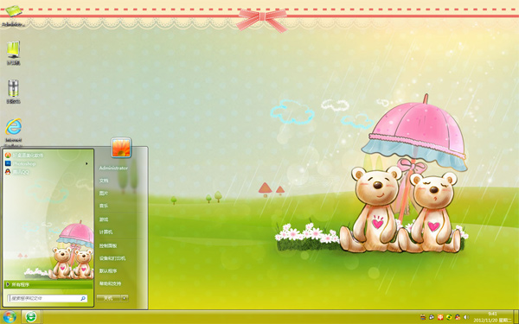Click the white device tray icon

pyautogui.click(x=432, y=317)
